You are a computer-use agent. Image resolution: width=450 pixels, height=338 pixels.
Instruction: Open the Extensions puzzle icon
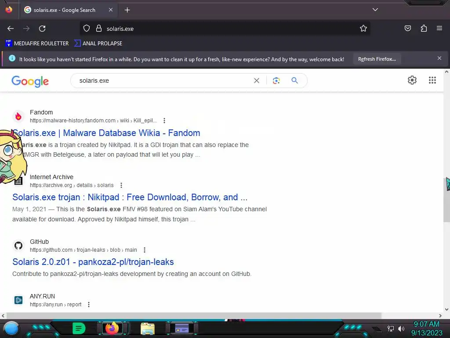[424, 28]
